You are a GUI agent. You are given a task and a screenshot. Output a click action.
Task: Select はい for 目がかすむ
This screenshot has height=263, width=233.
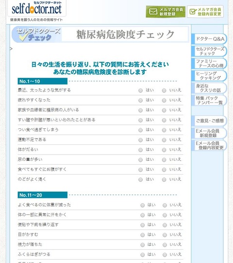pyautogui.click(x=142, y=235)
